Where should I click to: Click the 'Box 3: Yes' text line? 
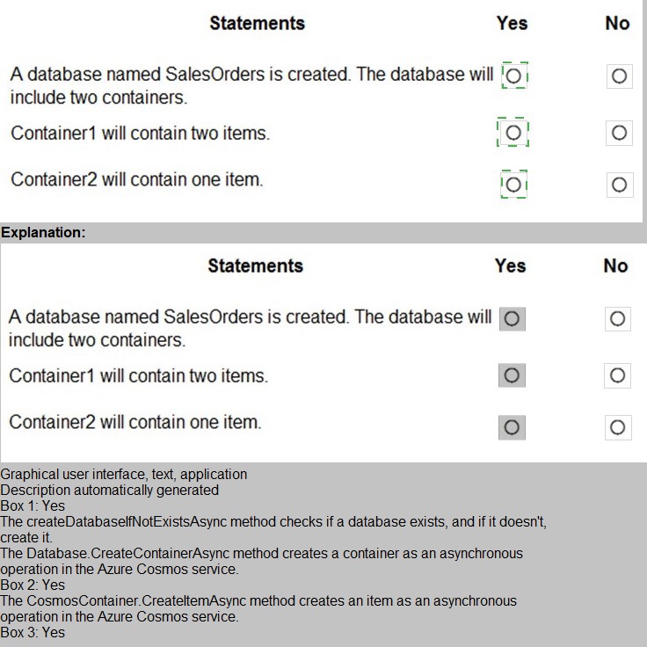click(33, 633)
